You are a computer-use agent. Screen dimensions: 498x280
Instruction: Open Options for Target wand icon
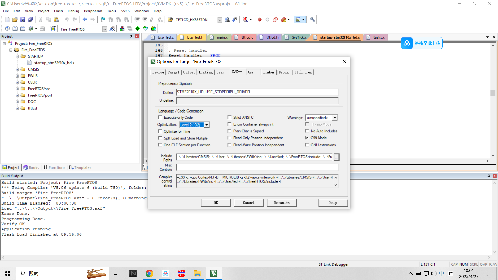click(112, 29)
